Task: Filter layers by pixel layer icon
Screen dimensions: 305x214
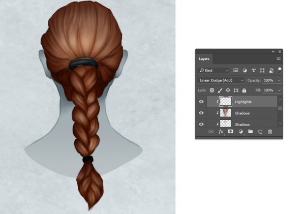Action: (x=235, y=71)
